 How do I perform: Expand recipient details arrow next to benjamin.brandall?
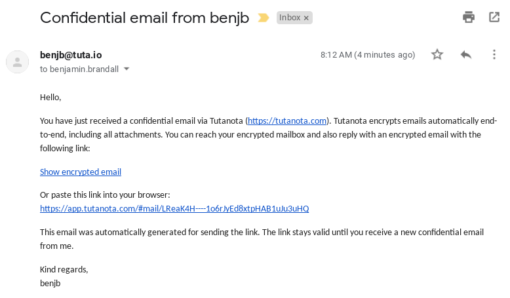(127, 69)
